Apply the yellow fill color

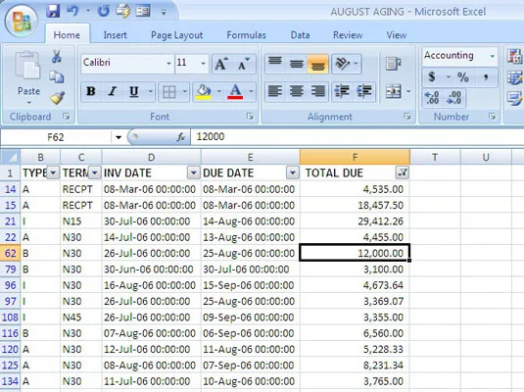click(204, 92)
